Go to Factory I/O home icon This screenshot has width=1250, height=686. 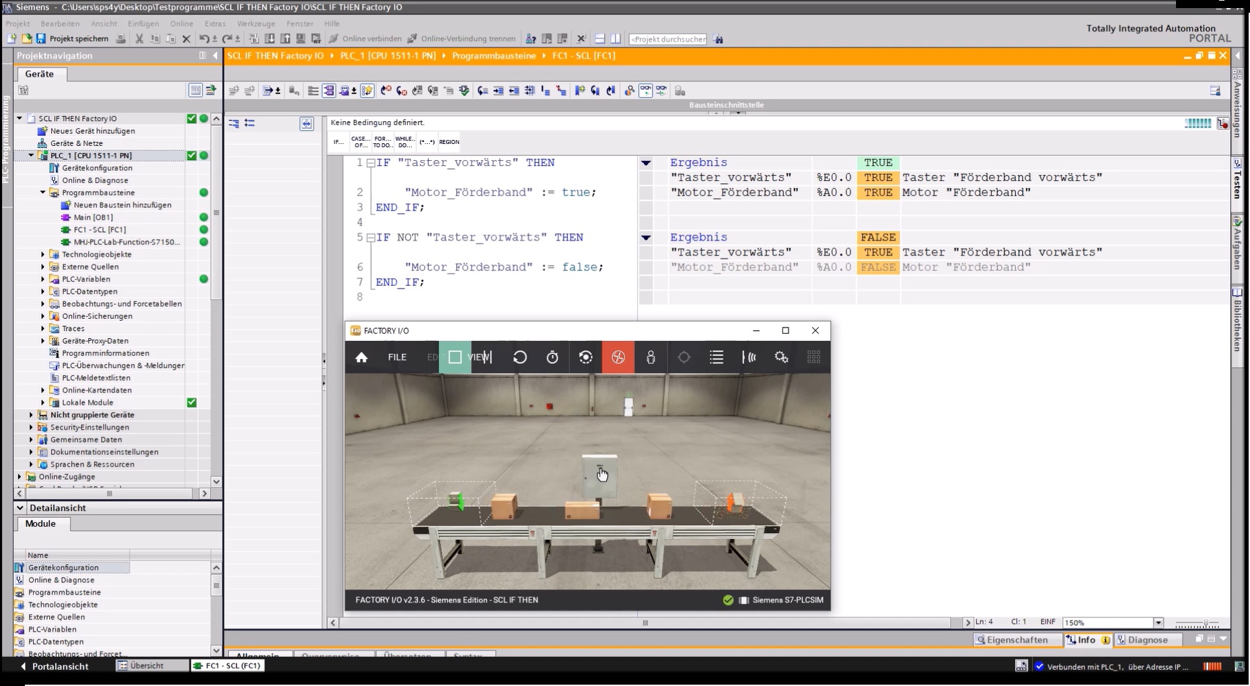tap(361, 357)
